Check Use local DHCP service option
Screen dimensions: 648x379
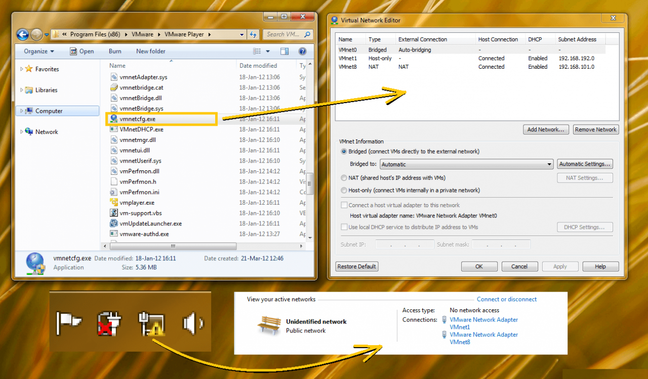(344, 227)
